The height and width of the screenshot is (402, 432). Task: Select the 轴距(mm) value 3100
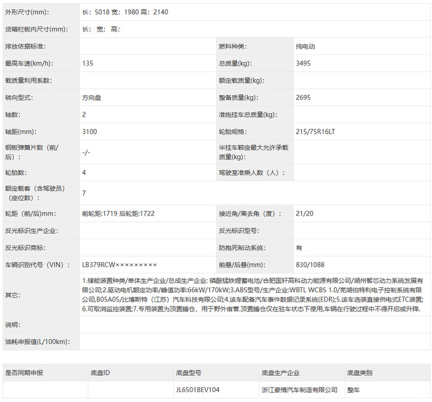coord(89,132)
